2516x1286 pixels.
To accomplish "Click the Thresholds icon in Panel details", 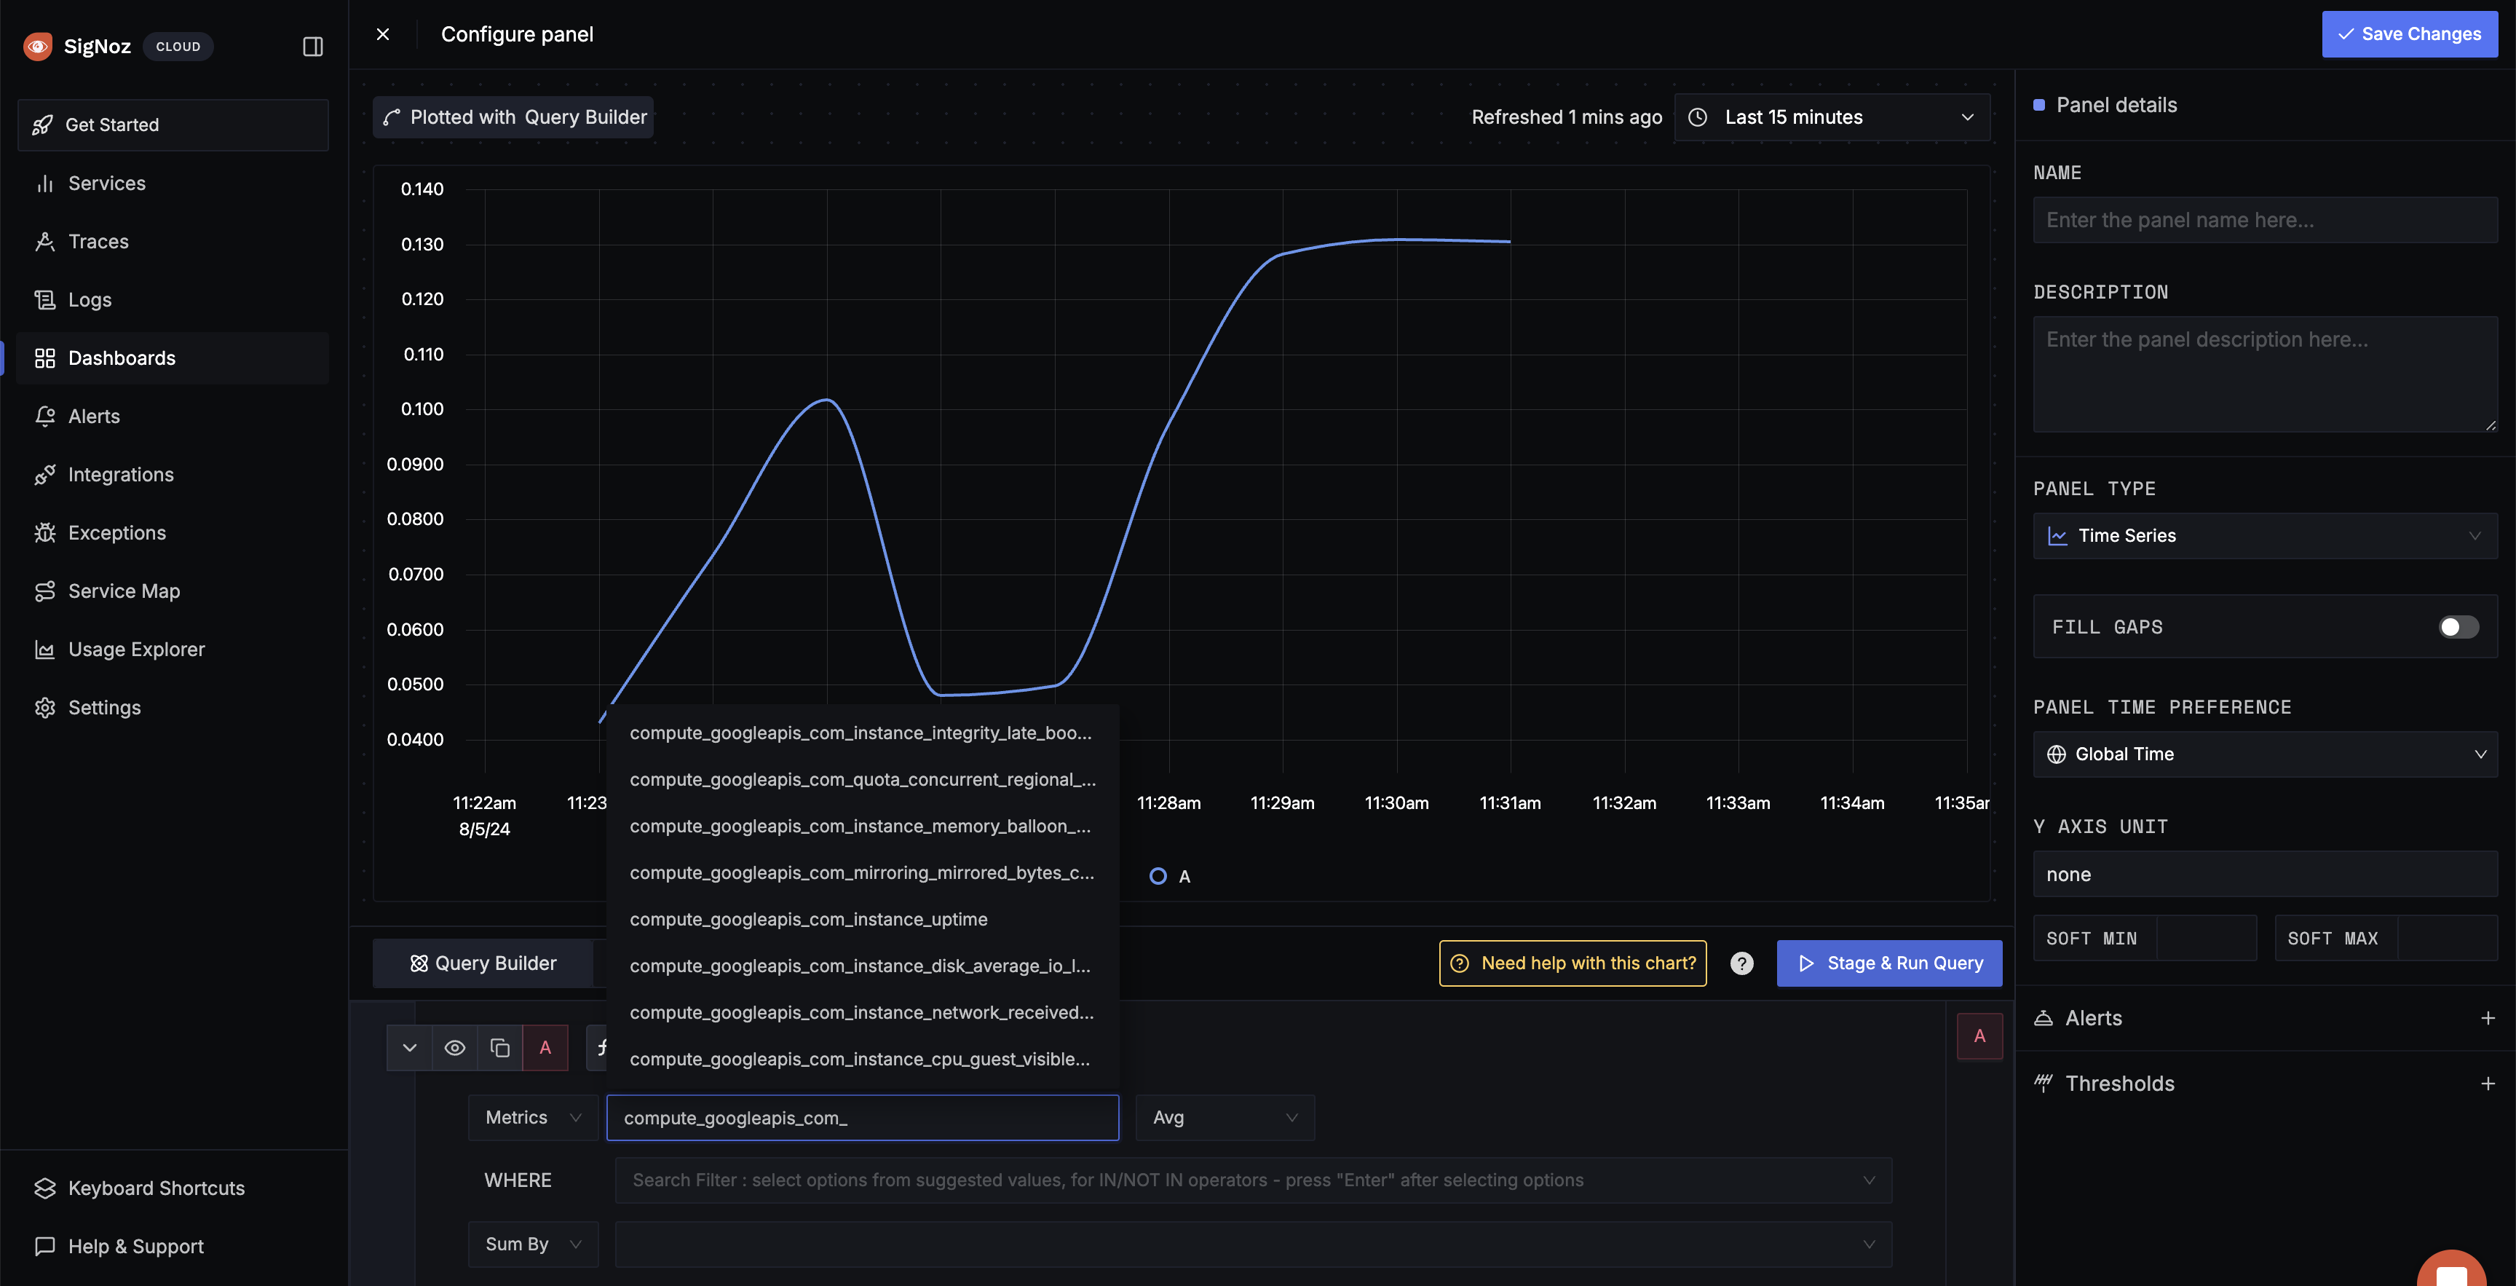I will (x=2044, y=1083).
